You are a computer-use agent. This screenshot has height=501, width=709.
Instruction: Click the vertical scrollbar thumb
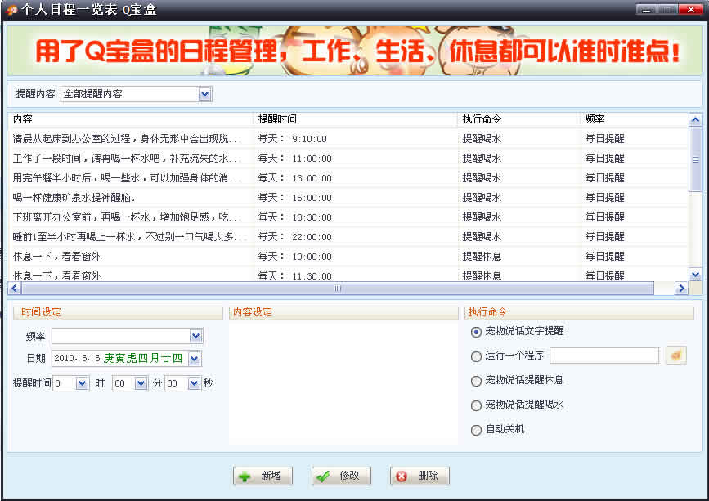pos(695,159)
